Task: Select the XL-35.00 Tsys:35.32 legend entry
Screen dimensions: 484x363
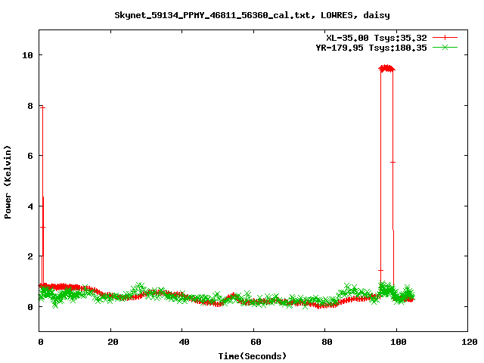Action: [377, 38]
